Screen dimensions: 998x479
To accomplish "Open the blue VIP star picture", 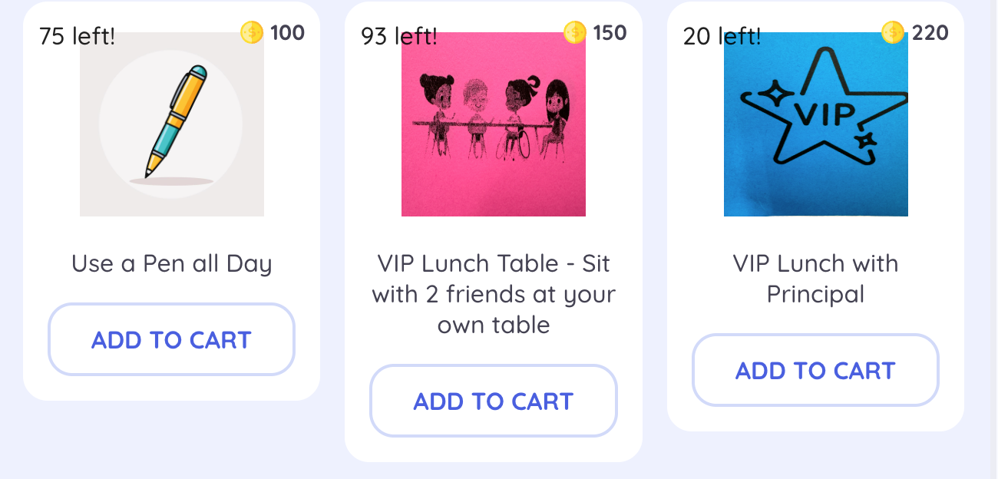I will 816,124.
